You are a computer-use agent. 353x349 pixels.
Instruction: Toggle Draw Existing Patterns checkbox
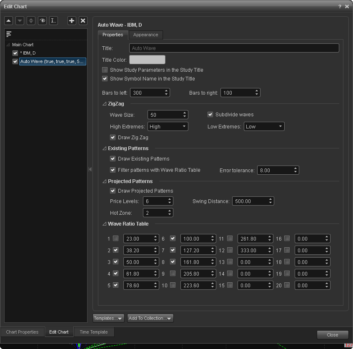pos(113,159)
